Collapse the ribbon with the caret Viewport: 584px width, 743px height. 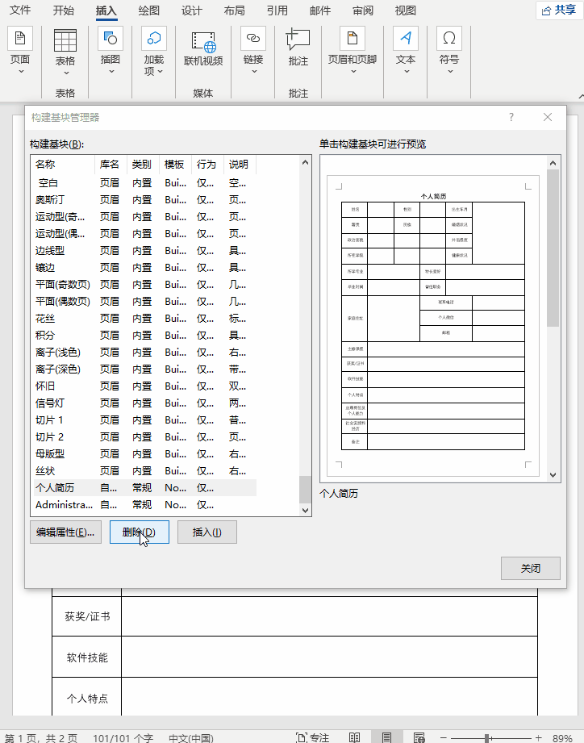[581, 96]
